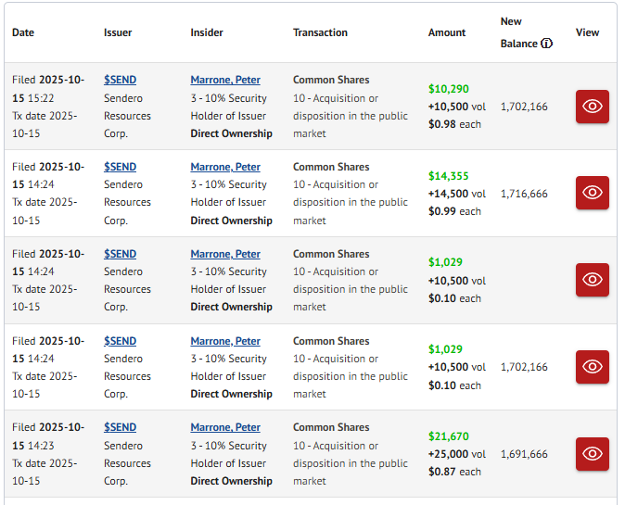Image resolution: width=625 pixels, height=505 pixels.
Task: View the $1,029 transaction with no balance
Action: point(592,280)
